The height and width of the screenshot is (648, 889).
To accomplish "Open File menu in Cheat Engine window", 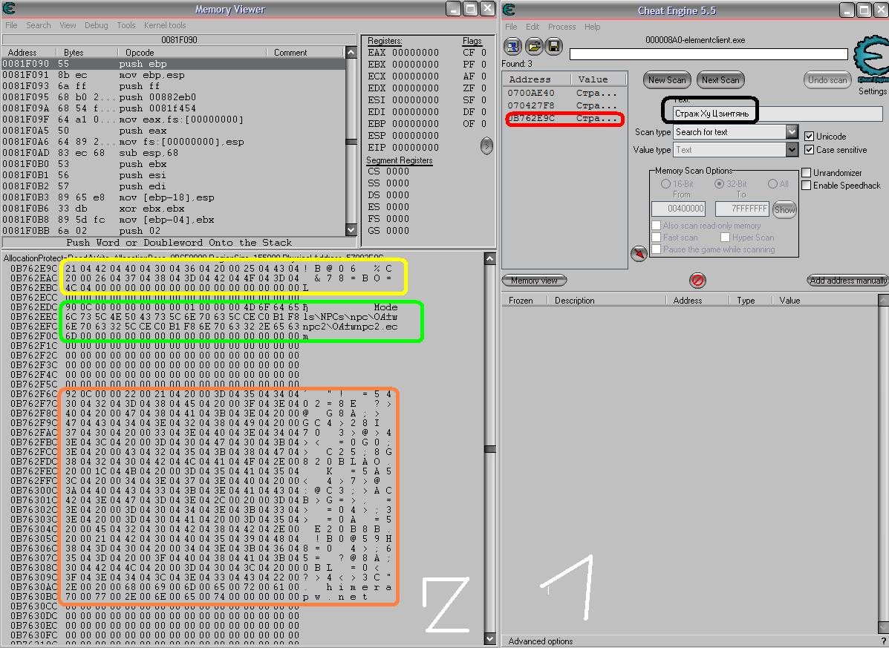I will (x=511, y=27).
